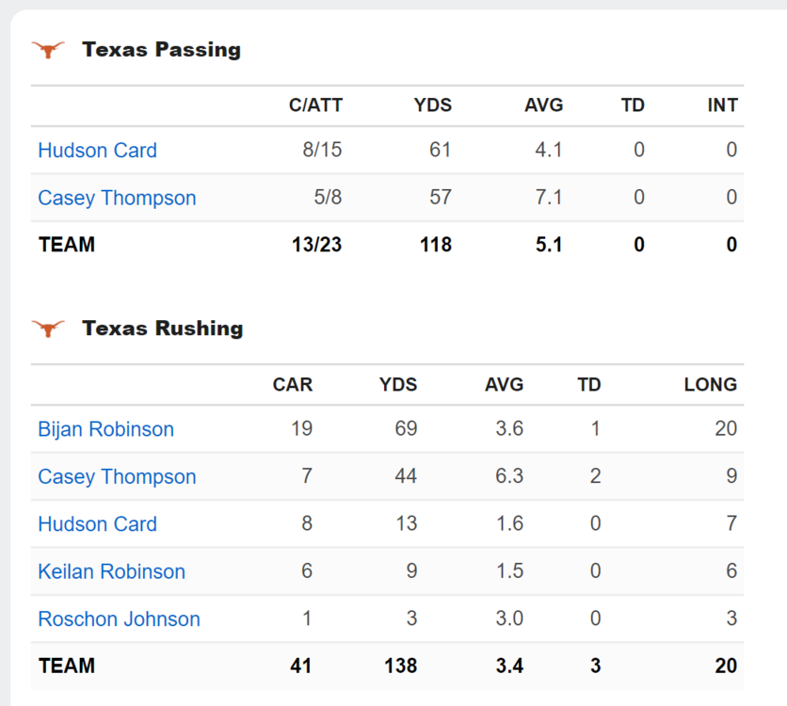Screen dimensions: 787x706
Task: Click the YDS header in the Rushing table
Action: [397, 384]
